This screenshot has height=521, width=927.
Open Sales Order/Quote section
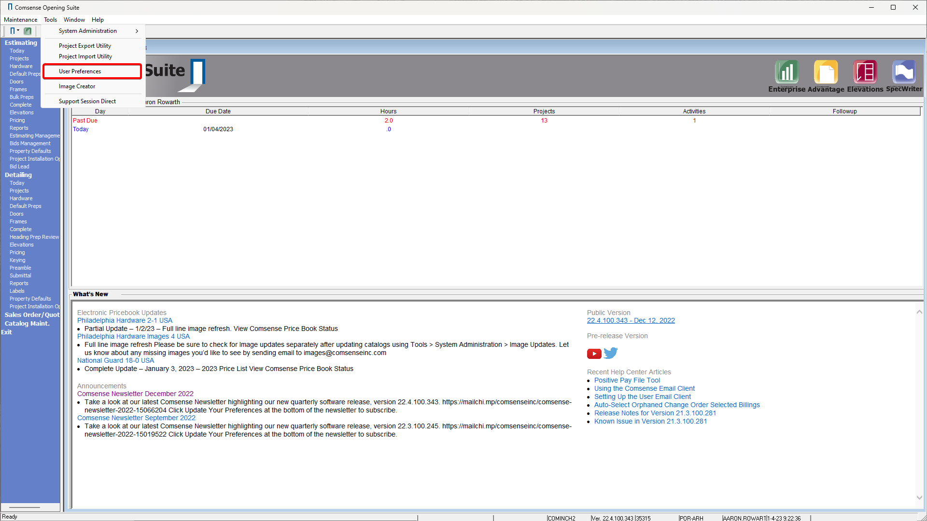pyautogui.click(x=32, y=315)
